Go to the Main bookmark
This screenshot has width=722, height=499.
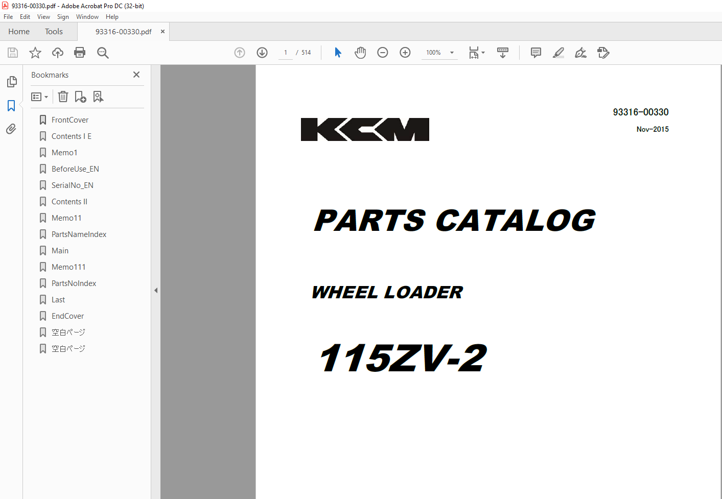(x=60, y=251)
